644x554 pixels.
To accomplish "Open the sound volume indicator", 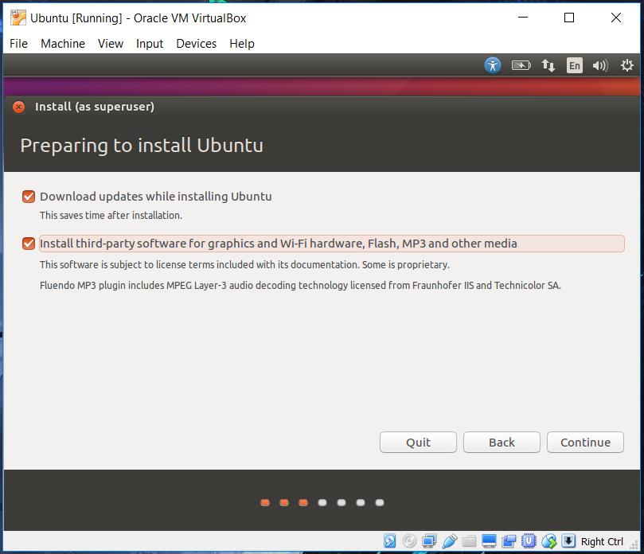I will click(600, 66).
